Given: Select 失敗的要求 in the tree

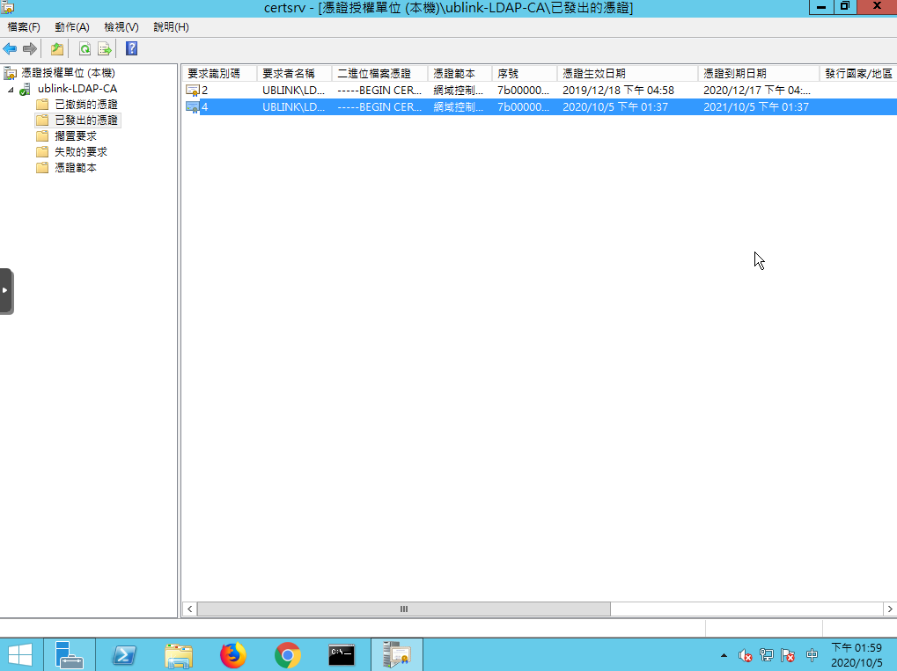Looking at the screenshot, I should coord(81,152).
